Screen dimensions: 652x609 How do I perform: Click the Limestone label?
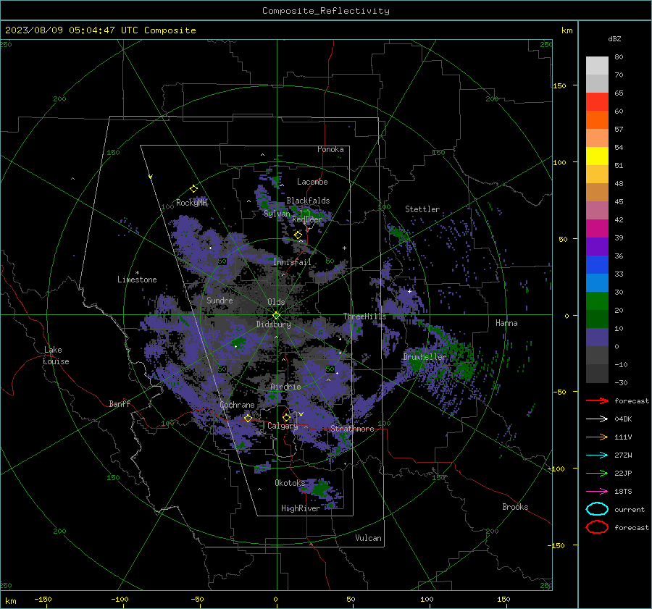pos(137,280)
